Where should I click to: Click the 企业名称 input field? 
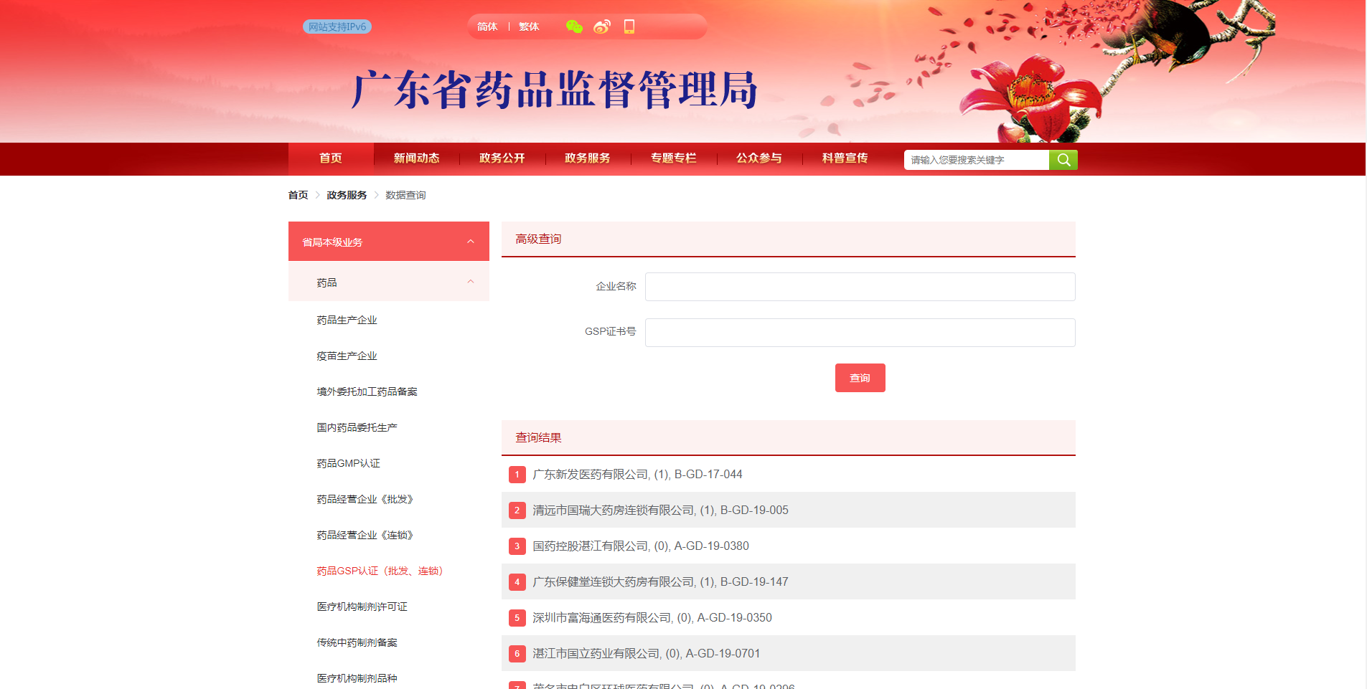860,287
